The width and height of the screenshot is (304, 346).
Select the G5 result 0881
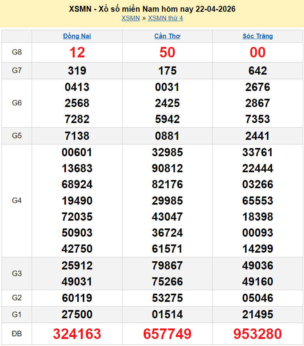point(167,136)
